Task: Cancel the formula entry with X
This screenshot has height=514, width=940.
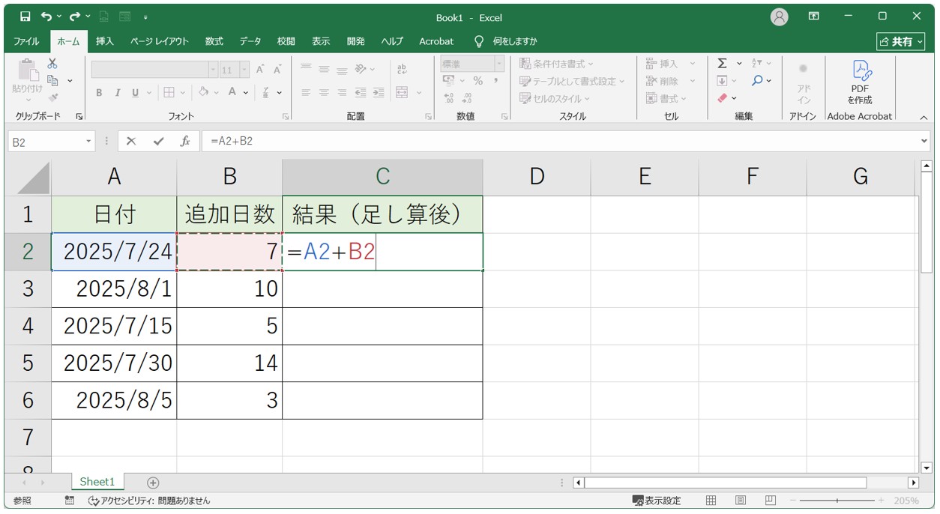Action: [x=131, y=141]
